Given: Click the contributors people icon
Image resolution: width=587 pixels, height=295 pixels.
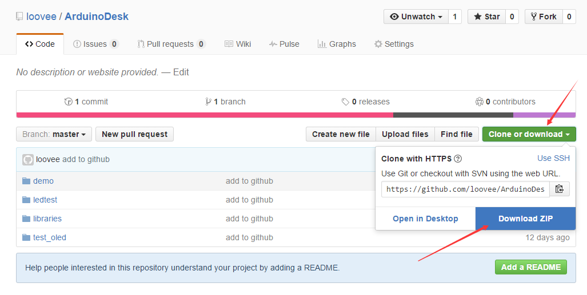Looking at the screenshot, I should point(479,102).
